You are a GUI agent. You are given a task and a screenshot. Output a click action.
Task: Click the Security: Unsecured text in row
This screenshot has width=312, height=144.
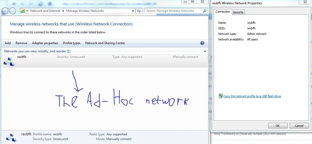coord(71,57)
